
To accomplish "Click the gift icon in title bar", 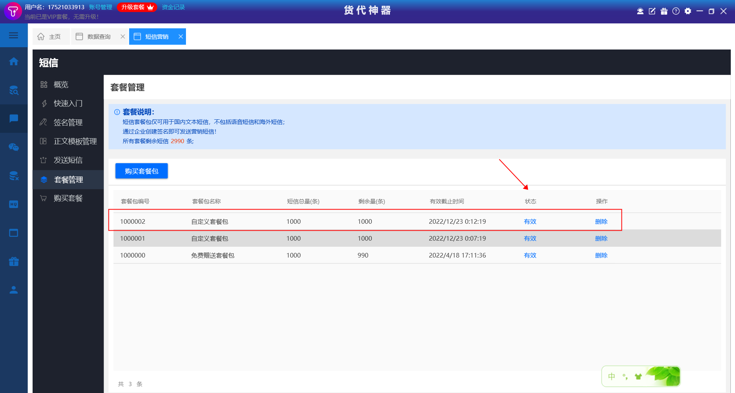I will (664, 11).
